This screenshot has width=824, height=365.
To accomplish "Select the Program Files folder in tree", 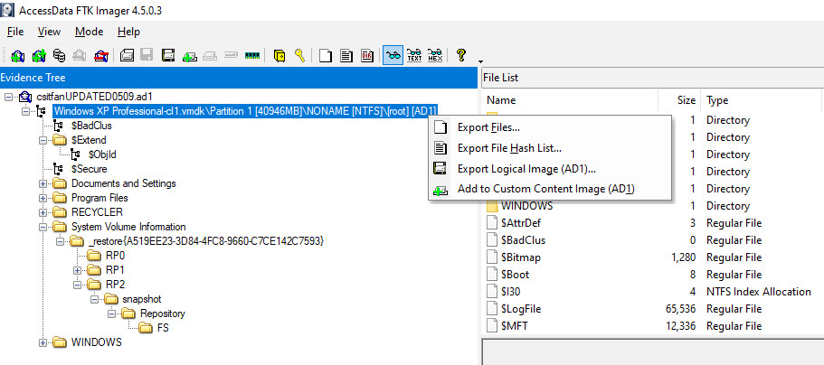I will coord(99,198).
